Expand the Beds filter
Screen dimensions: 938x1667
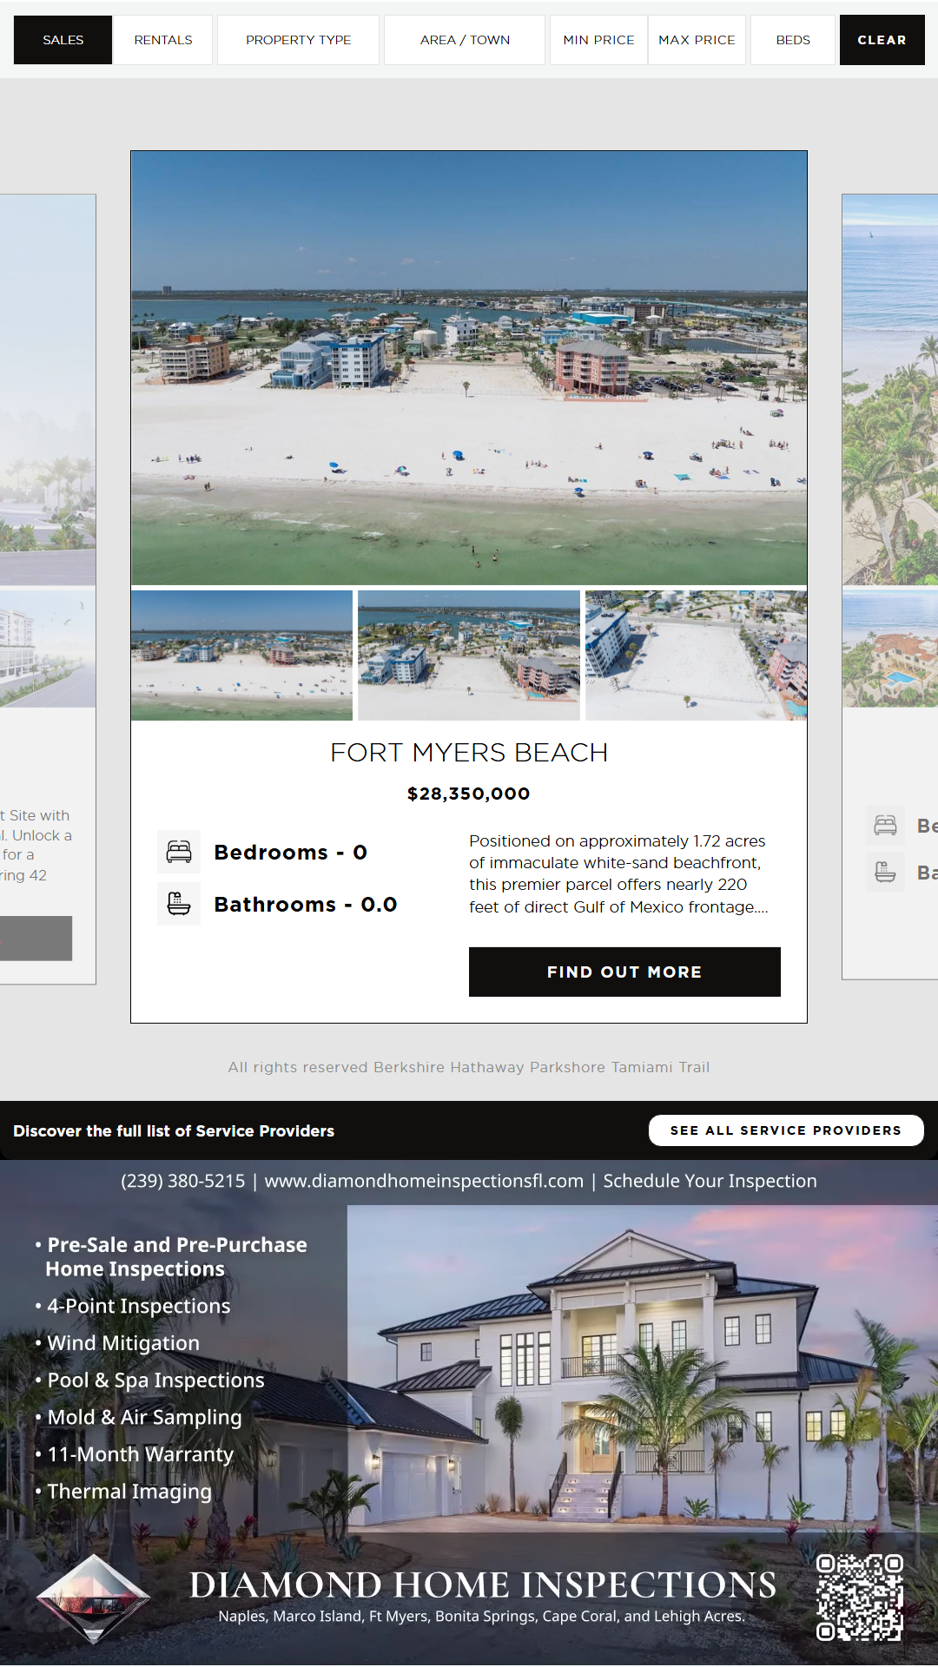click(x=793, y=40)
